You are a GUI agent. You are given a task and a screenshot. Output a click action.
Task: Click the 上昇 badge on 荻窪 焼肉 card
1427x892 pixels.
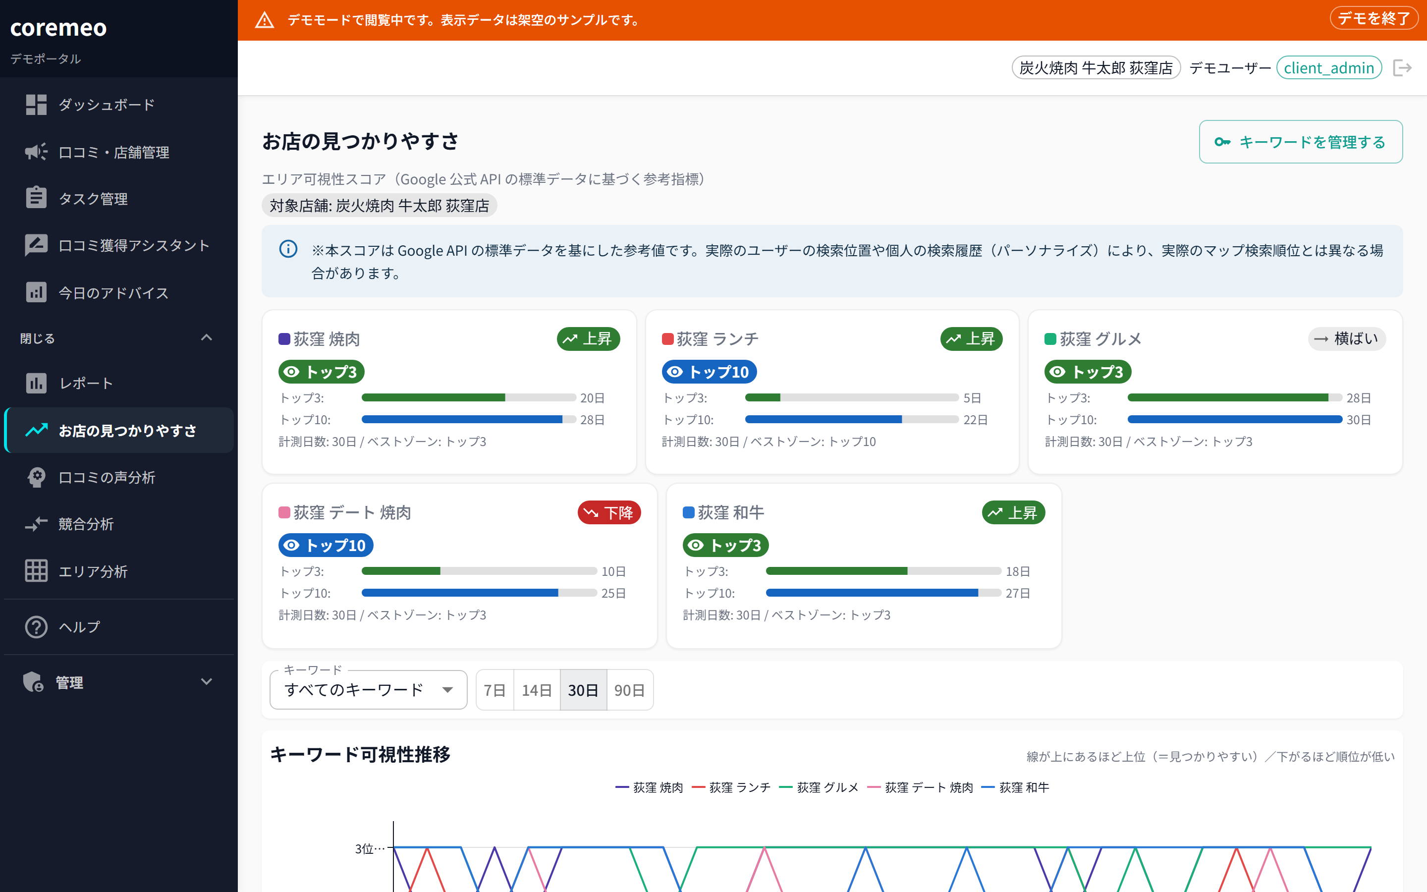pyautogui.click(x=589, y=338)
